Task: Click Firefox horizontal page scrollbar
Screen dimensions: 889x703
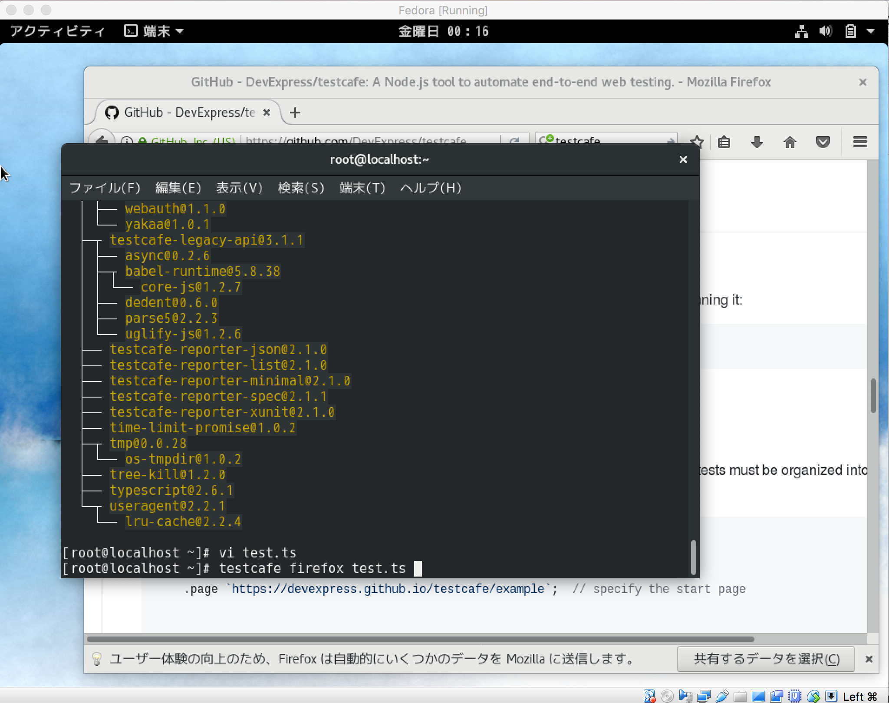Action: [x=420, y=639]
